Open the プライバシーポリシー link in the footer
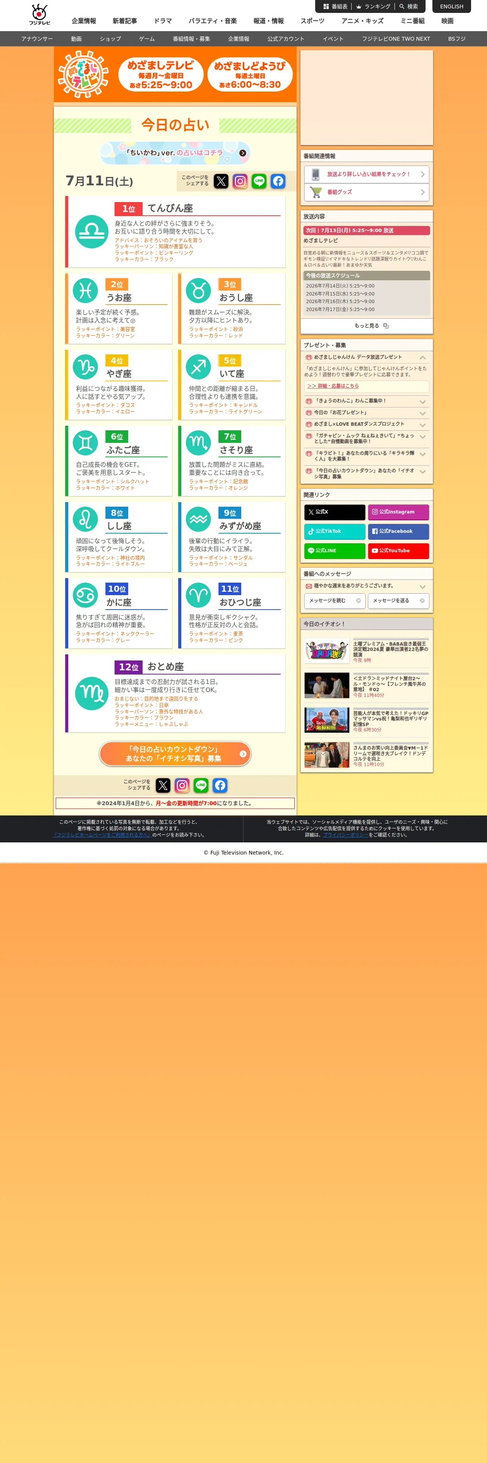 346,835
